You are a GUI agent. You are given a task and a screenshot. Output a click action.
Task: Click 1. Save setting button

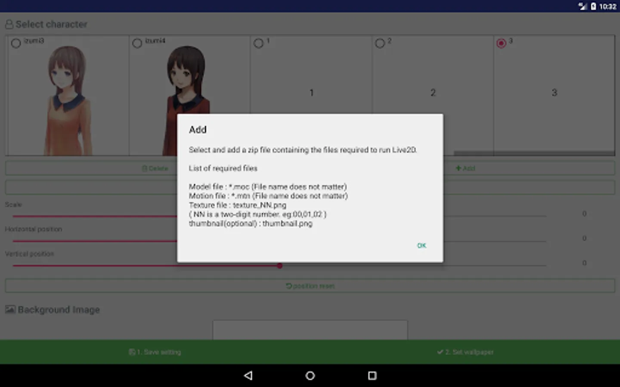point(155,352)
